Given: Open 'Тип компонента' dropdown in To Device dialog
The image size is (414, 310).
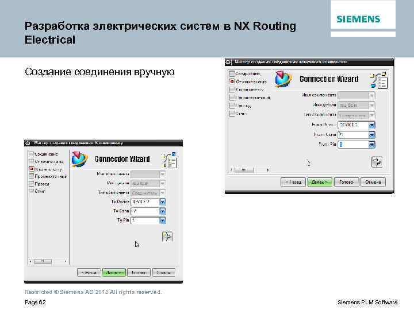Looking at the screenshot, I should 163,193.
